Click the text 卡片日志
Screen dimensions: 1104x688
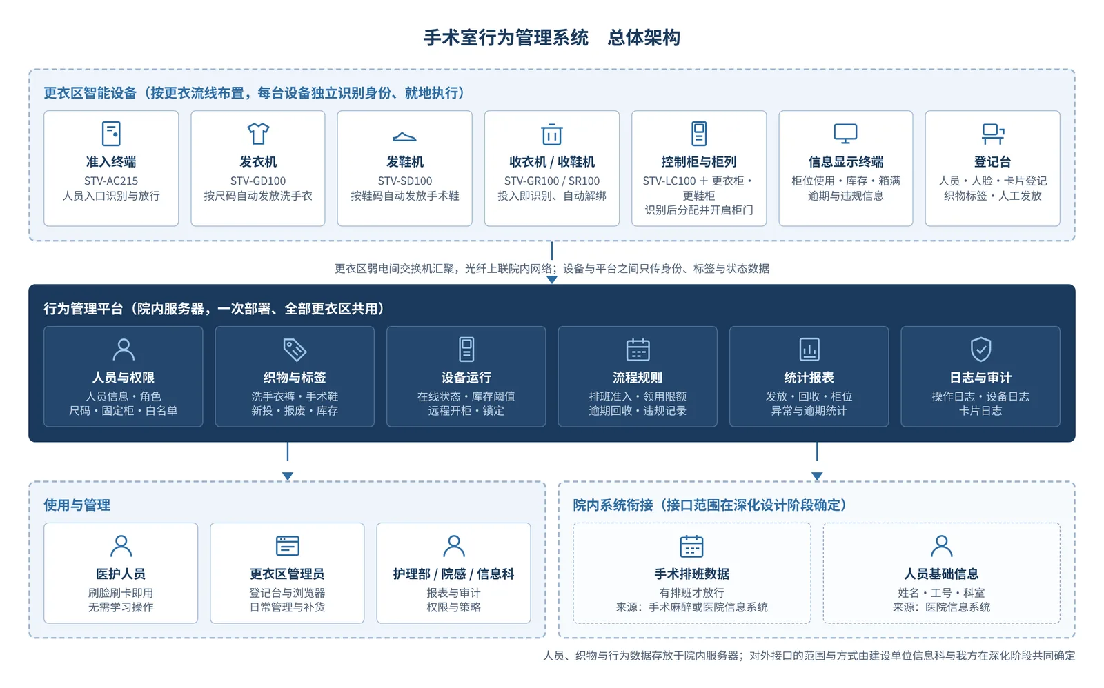(x=980, y=411)
